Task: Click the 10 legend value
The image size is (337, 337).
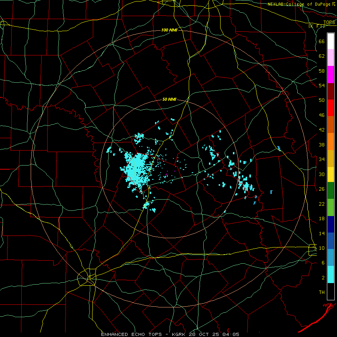Action: click(322, 248)
